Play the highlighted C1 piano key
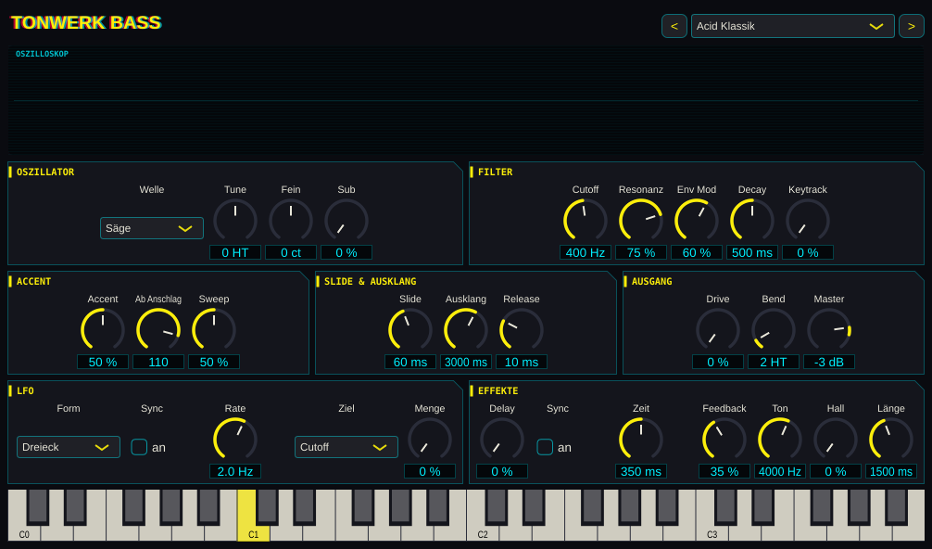 253,532
